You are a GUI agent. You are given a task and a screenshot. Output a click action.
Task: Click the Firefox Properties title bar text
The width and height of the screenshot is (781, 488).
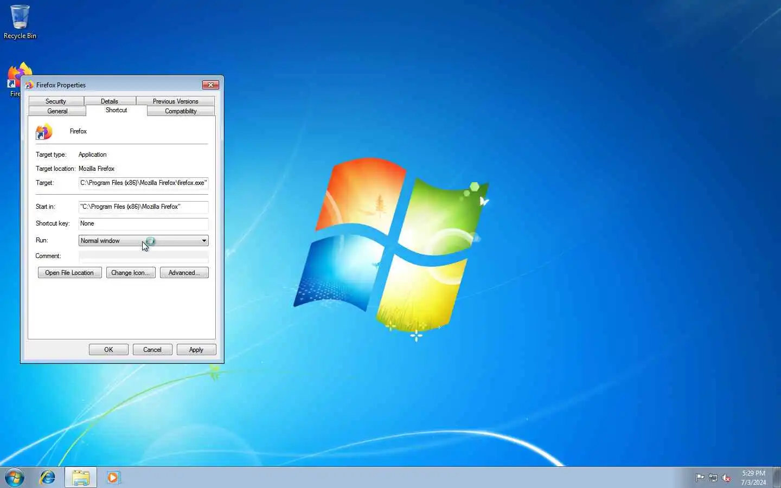tap(61, 85)
